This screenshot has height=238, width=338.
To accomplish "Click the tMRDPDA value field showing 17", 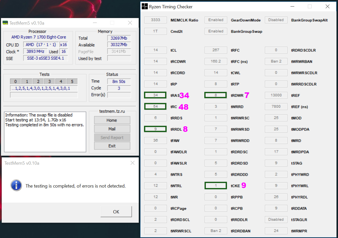I will pos(276,152).
